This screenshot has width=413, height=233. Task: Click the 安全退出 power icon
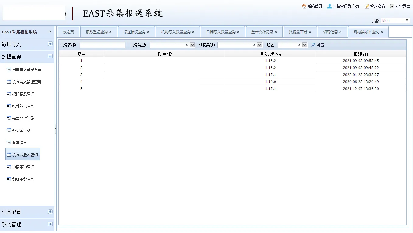click(x=392, y=6)
